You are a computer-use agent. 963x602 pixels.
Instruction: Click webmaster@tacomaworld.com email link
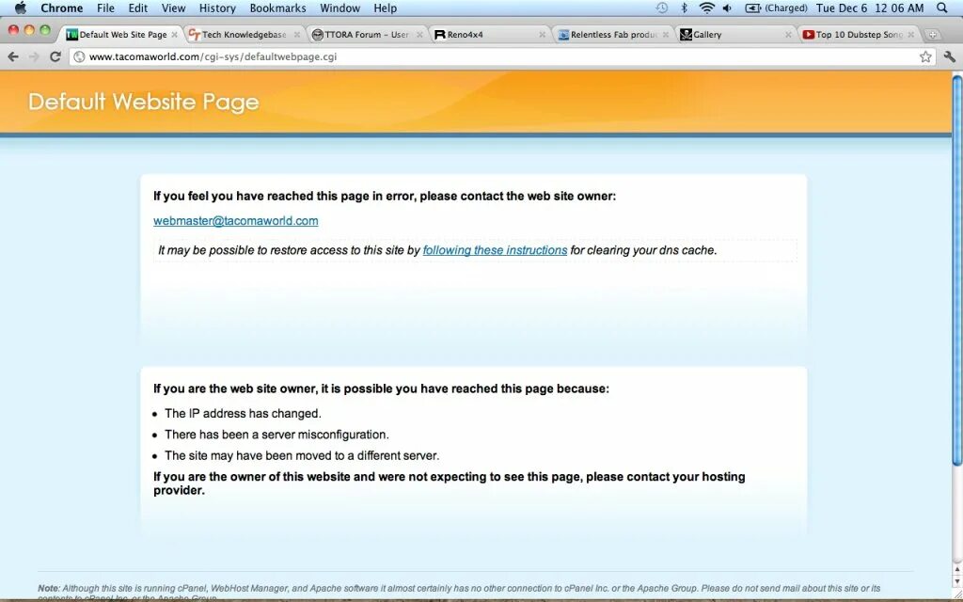236,220
